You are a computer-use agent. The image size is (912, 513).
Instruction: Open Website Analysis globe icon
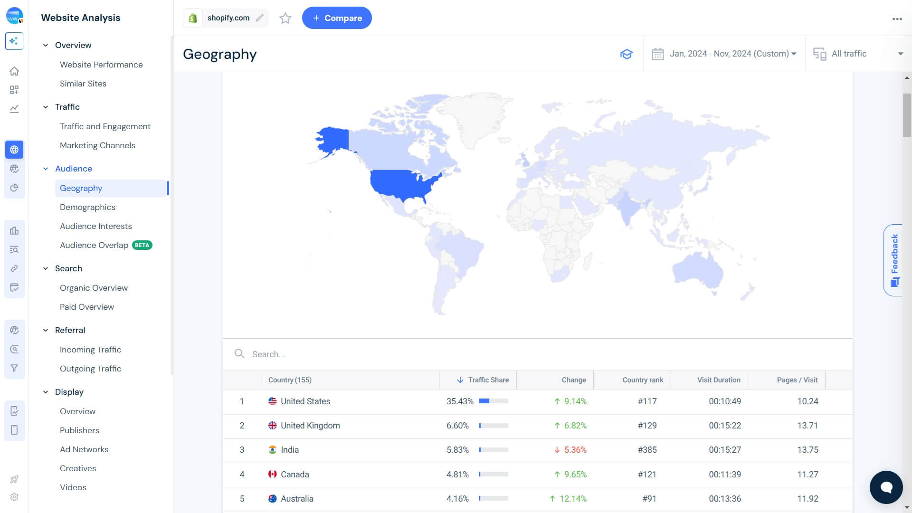(14, 149)
